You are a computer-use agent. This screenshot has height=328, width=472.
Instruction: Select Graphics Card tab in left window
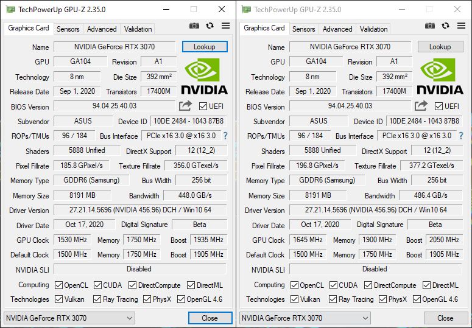tap(29, 28)
